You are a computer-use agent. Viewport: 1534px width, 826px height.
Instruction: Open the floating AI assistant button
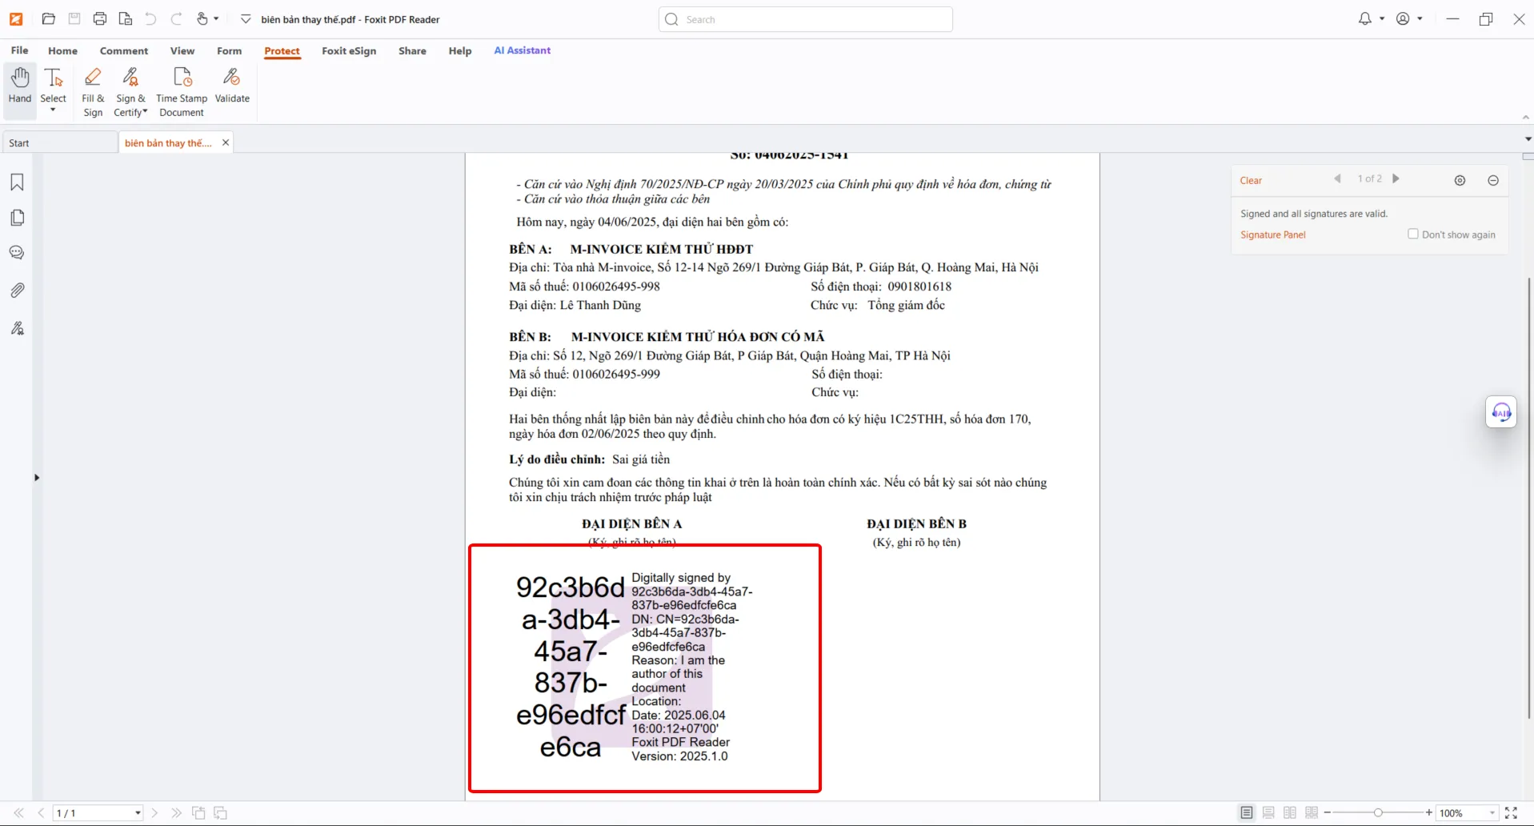coord(1501,412)
